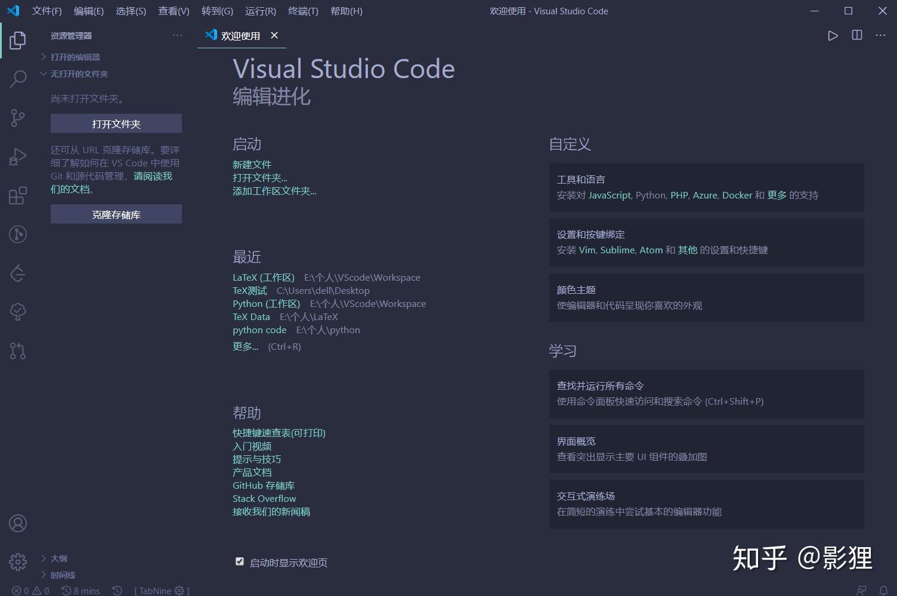Image resolution: width=897 pixels, height=596 pixels.
Task: Open the Search view in the activity bar
Action: [x=17, y=78]
